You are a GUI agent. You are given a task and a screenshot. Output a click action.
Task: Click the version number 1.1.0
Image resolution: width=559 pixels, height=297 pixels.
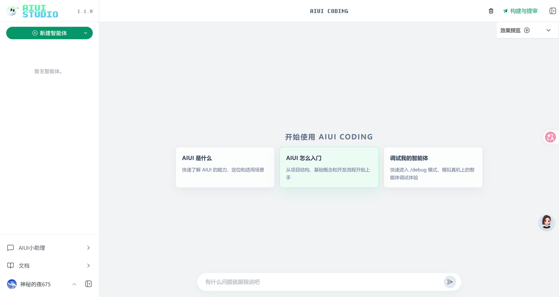(x=85, y=11)
